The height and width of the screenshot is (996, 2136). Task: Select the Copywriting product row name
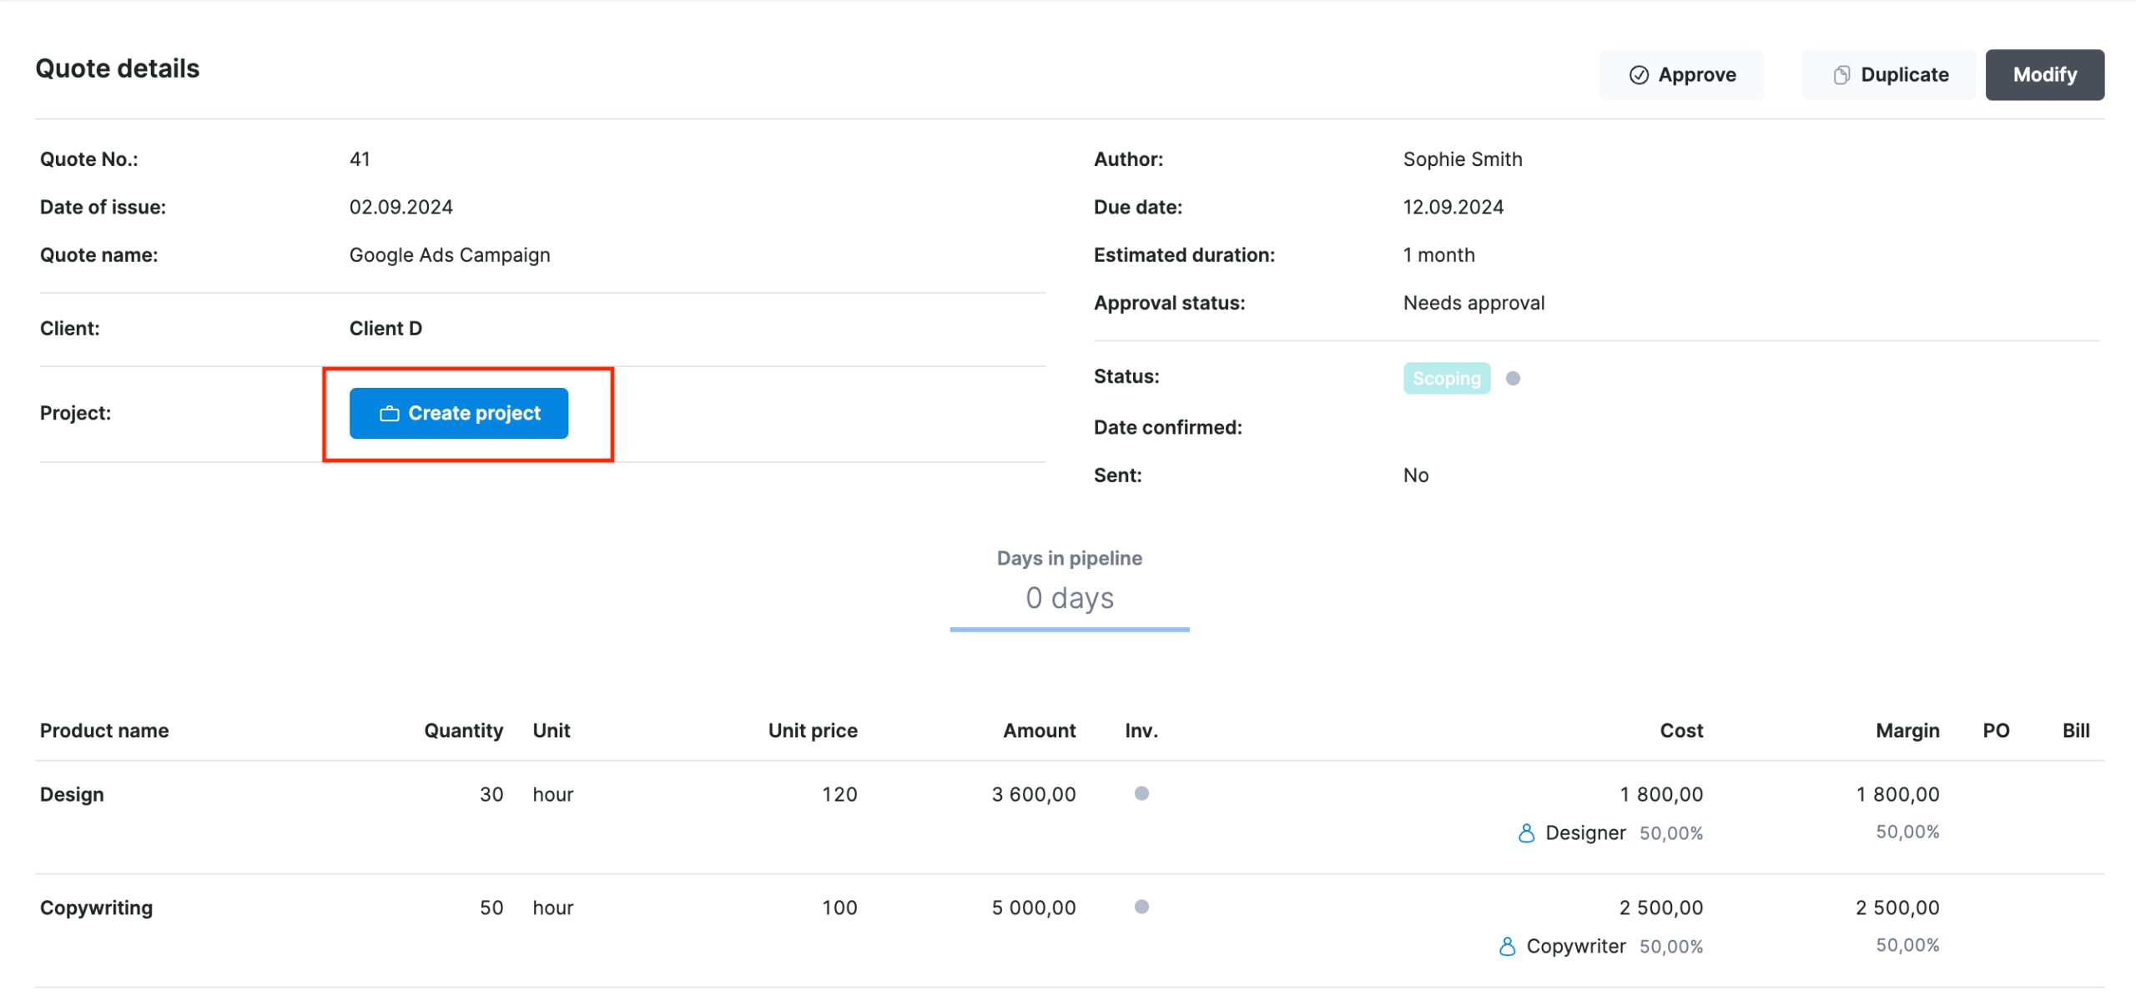coord(96,908)
